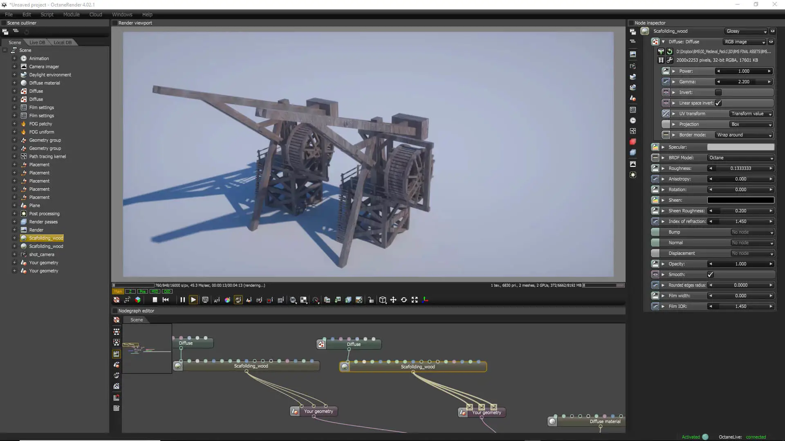Click the stop render button
Screen dimensions: 785x441
tap(155, 300)
